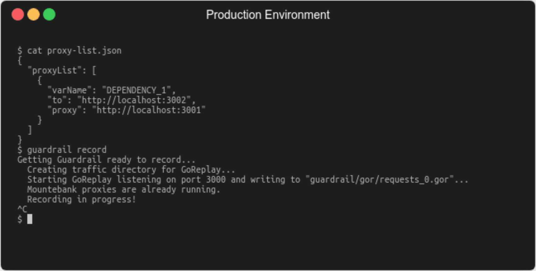536x271 pixels.
Task: Click the port 3000 number in the output
Action: click(x=216, y=180)
